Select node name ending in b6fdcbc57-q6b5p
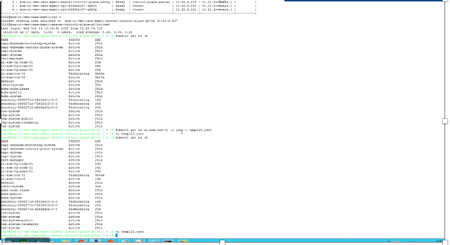450x245 pixels. 58,9
